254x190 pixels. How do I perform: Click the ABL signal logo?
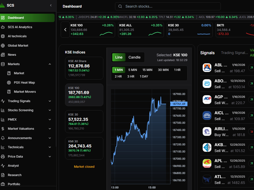point(207,68)
